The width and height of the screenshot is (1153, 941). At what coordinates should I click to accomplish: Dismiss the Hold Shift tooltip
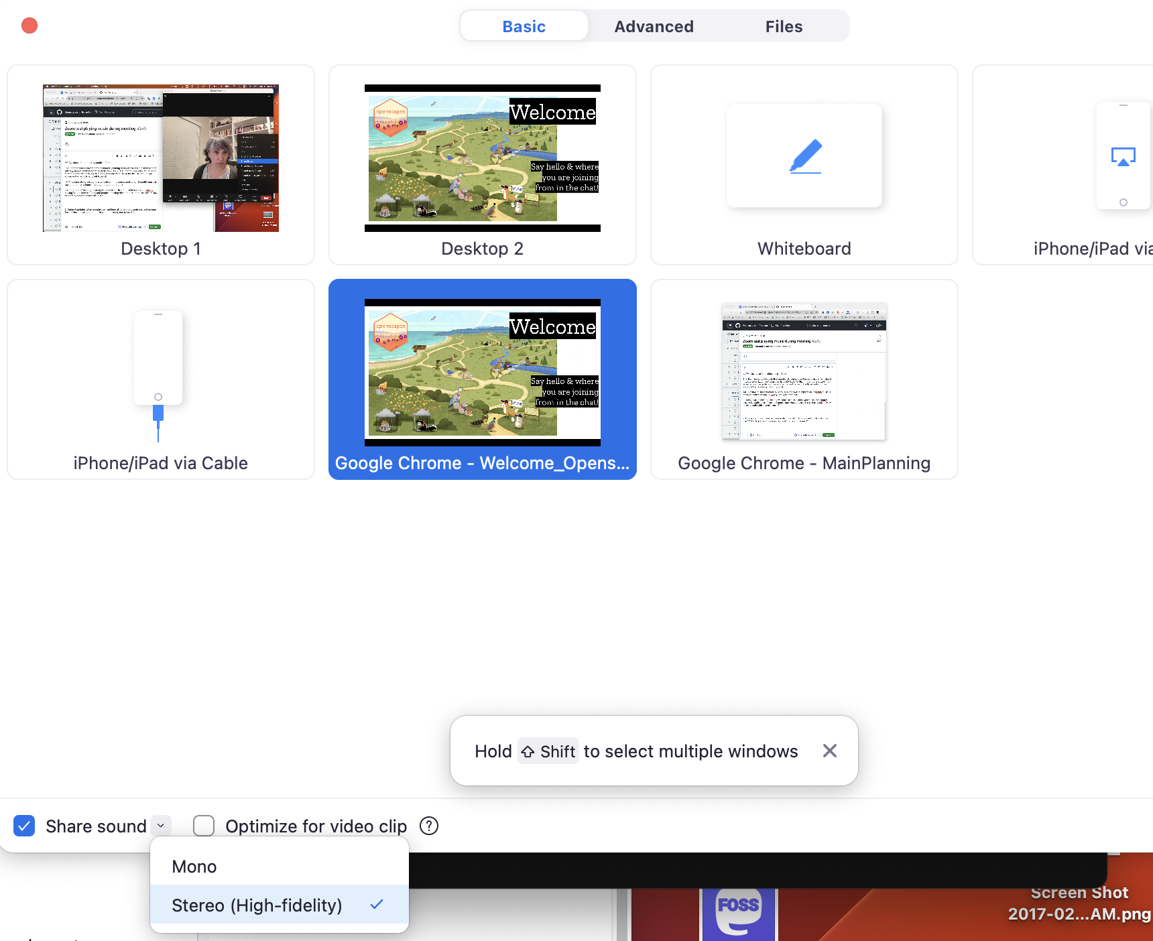tap(829, 751)
